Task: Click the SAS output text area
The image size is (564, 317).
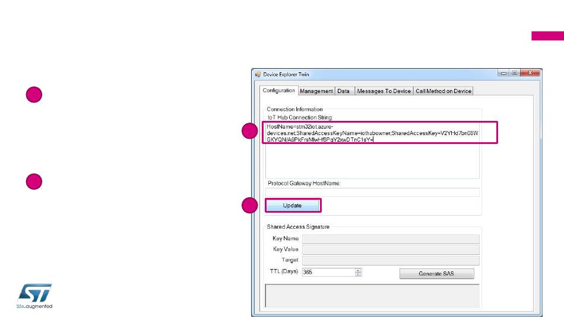Action: [x=372, y=295]
